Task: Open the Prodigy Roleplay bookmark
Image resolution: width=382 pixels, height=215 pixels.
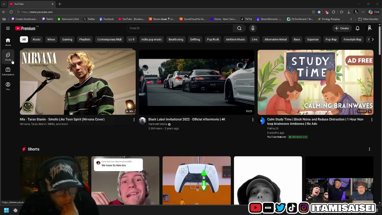Action: click(329, 19)
